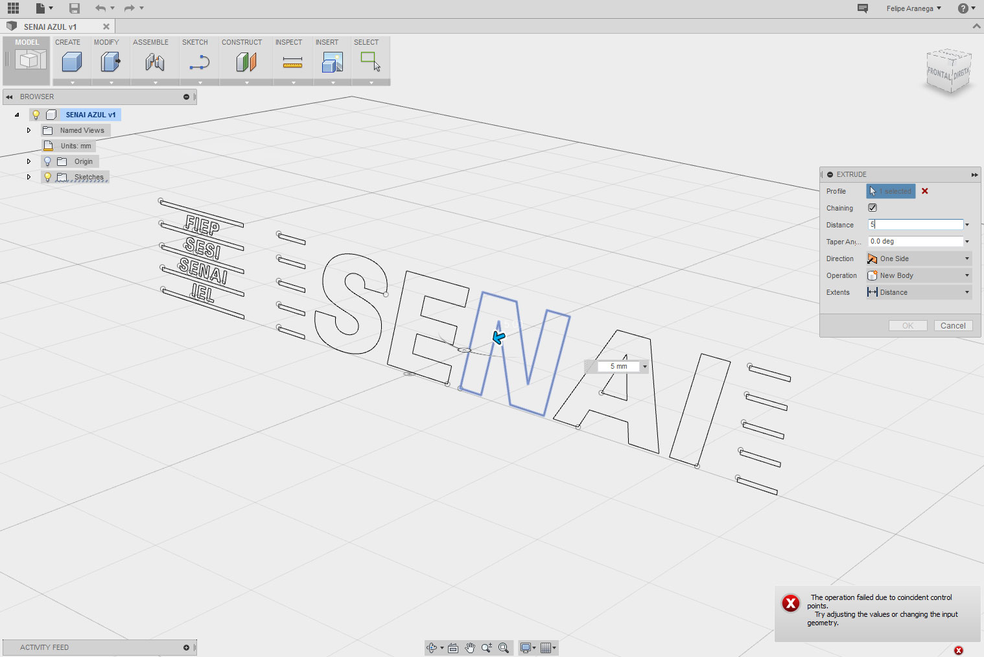Open the Extents Distance dropdown
The image size is (984, 657).
919,292
